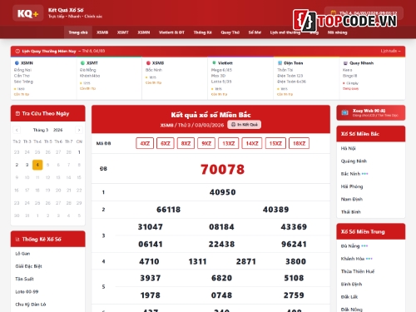The width and height of the screenshot is (416, 312).
Task: Open the XSMB navigation menu item
Action: [x=102, y=32]
